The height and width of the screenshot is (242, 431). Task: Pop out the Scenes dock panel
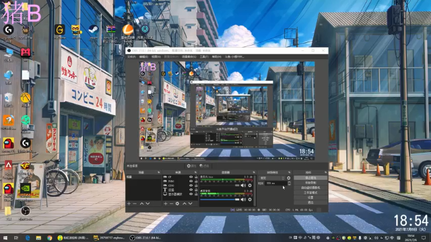[159, 172]
